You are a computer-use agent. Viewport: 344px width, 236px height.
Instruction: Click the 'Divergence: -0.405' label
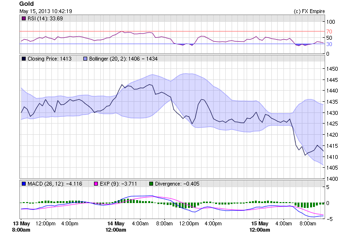click(x=177, y=184)
